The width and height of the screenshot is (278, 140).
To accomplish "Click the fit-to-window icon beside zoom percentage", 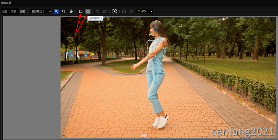I will pyautogui.click(x=132, y=11).
